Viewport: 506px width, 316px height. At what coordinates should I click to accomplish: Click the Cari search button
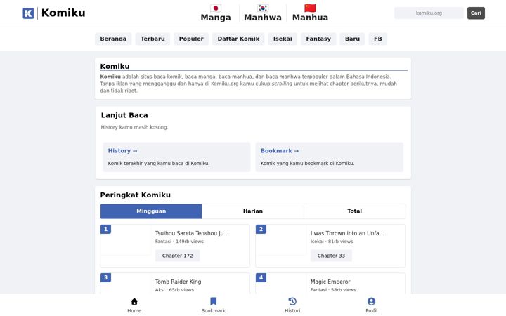click(x=476, y=13)
